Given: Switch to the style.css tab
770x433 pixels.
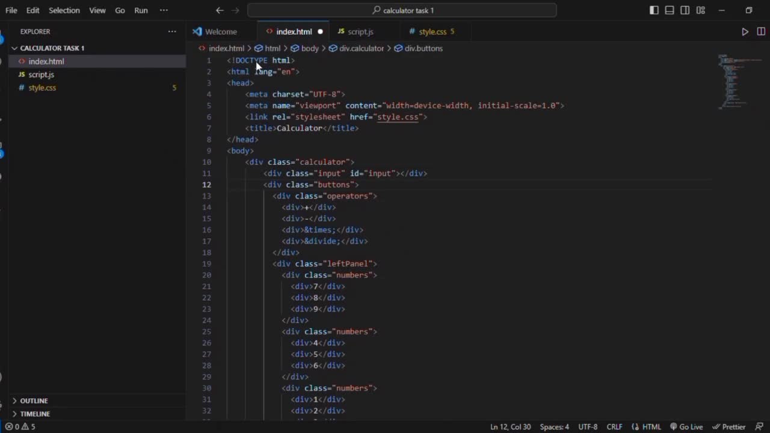Looking at the screenshot, I should pos(433,32).
